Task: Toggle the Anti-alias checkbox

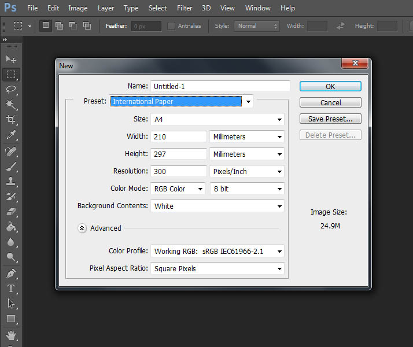Action: [x=171, y=26]
